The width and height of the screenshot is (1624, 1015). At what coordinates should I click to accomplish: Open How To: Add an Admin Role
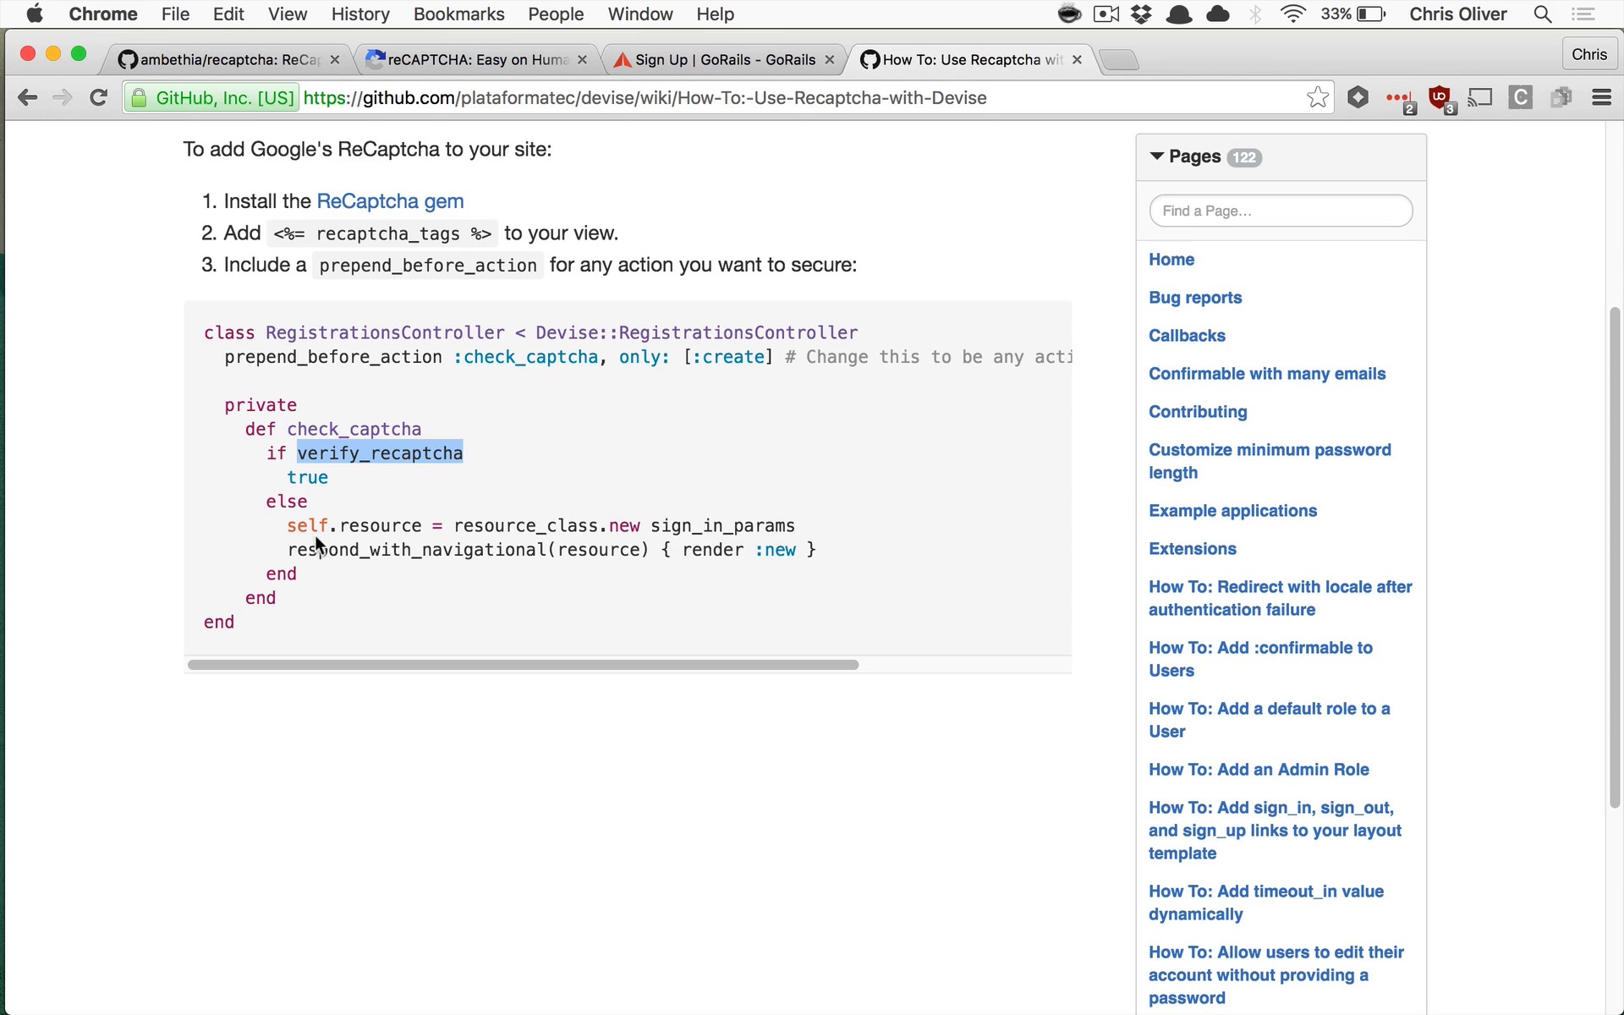(x=1259, y=770)
